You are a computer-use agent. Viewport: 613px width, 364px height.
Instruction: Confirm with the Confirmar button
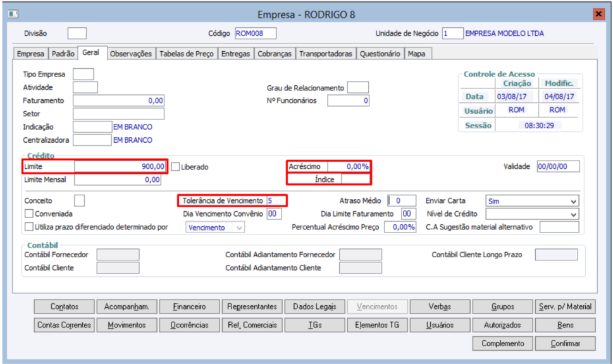(566, 343)
